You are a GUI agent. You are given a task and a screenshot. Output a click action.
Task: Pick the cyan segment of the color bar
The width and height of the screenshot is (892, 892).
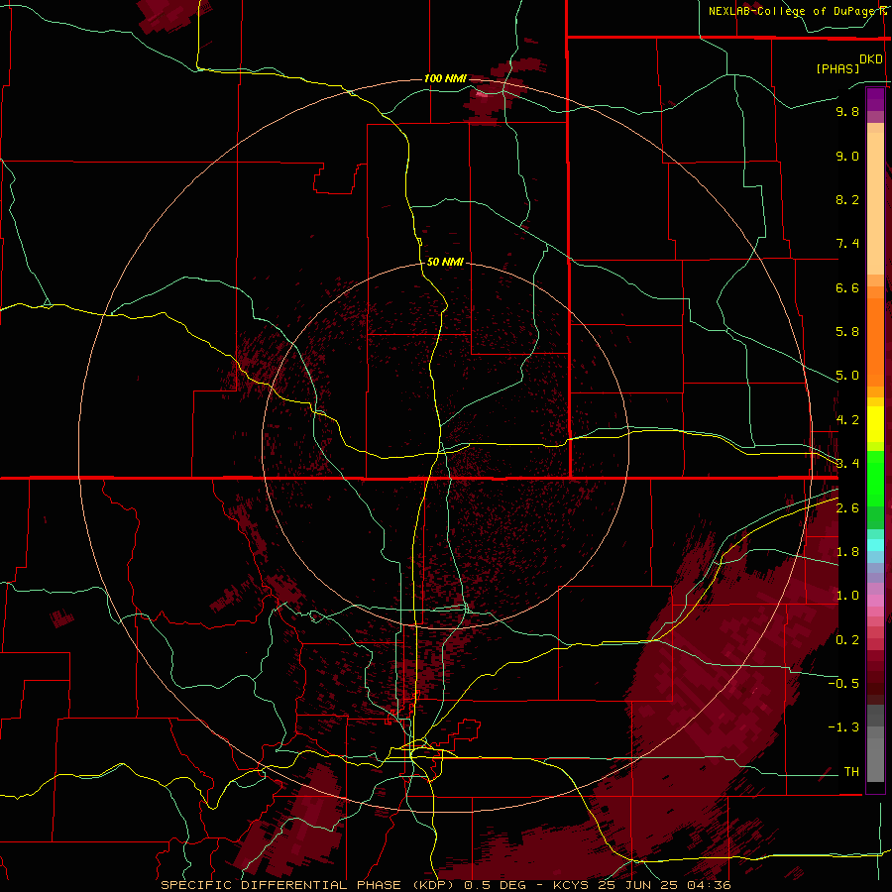875,545
